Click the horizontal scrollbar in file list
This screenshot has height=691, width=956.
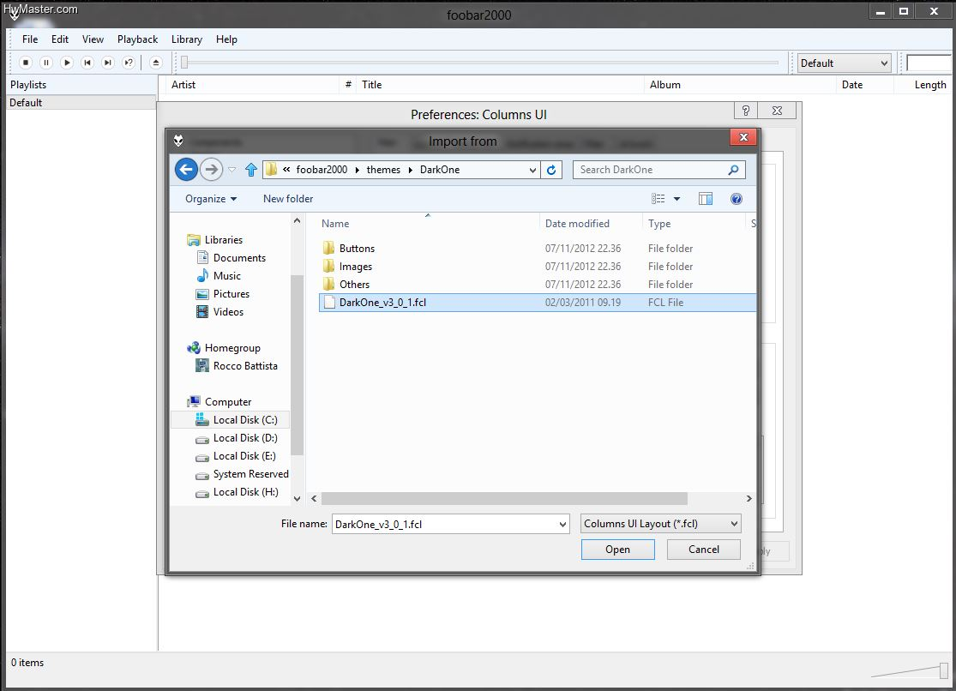(504, 499)
